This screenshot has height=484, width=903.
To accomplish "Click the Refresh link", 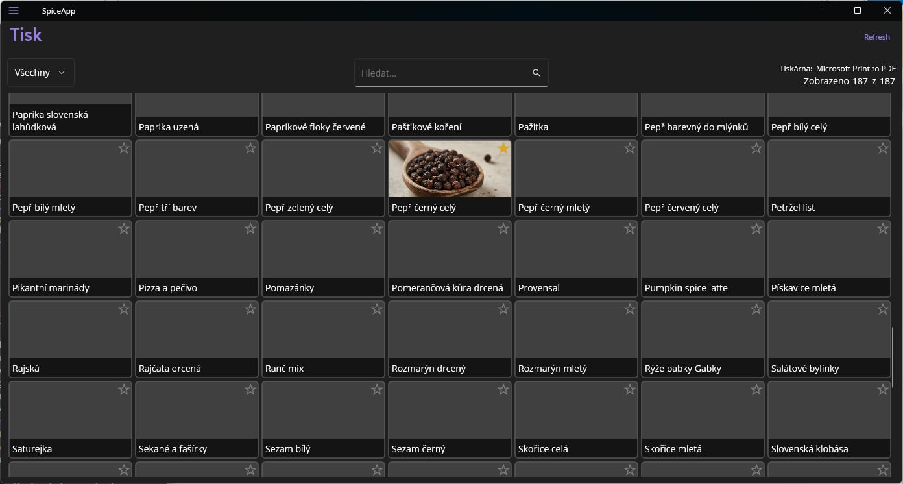I will point(876,37).
